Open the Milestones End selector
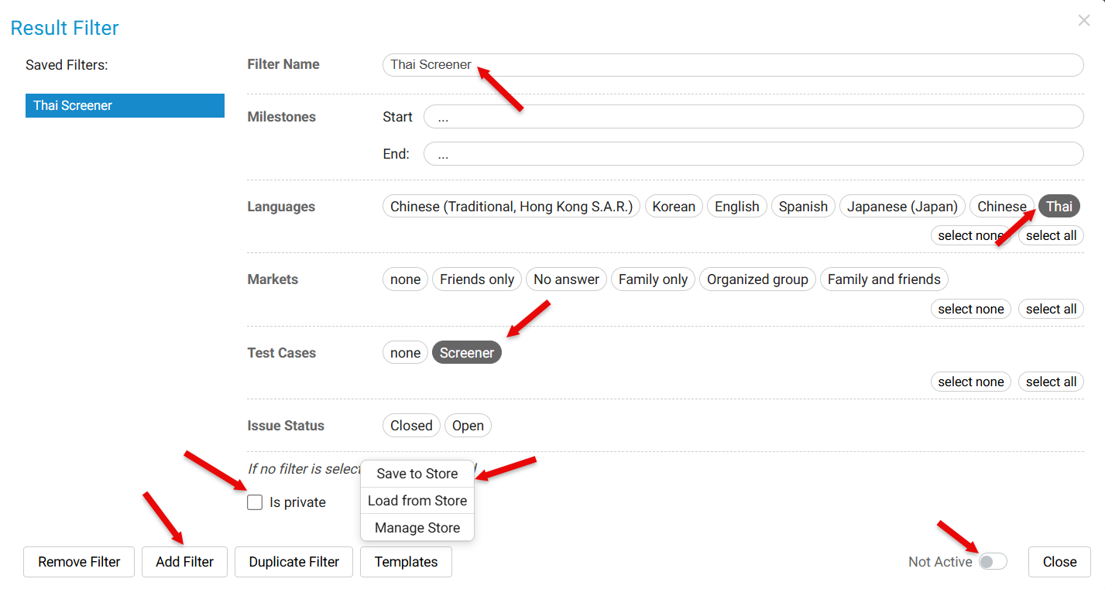1105x589 pixels. (753, 154)
